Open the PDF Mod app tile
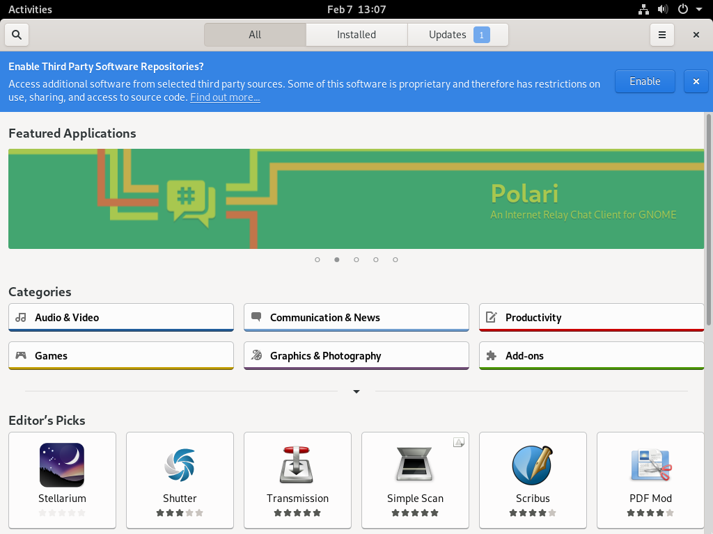Screen dimensions: 713x534 click(651, 480)
